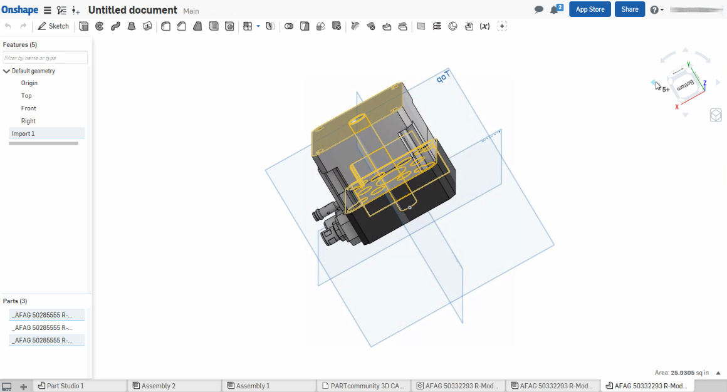Select the Fillet tool
Screen dimensions: 727x392
166,26
